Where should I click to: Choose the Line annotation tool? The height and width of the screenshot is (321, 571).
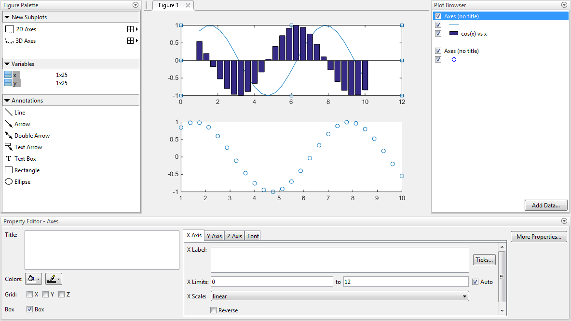[15, 112]
